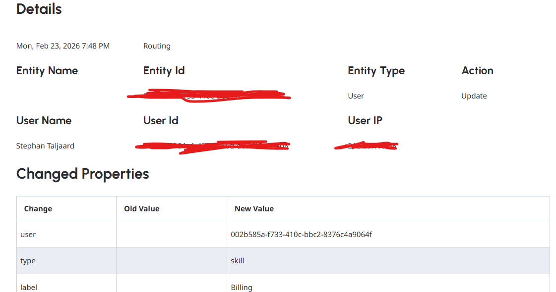Image resolution: width=556 pixels, height=292 pixels.
Task: Select the GUID in the user row
Action: pos(301,235)
